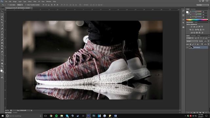The width and height of the screenshot is (210, 118).
Task: Select the Spot Healing Brush tool
Action: click(2, 29)
